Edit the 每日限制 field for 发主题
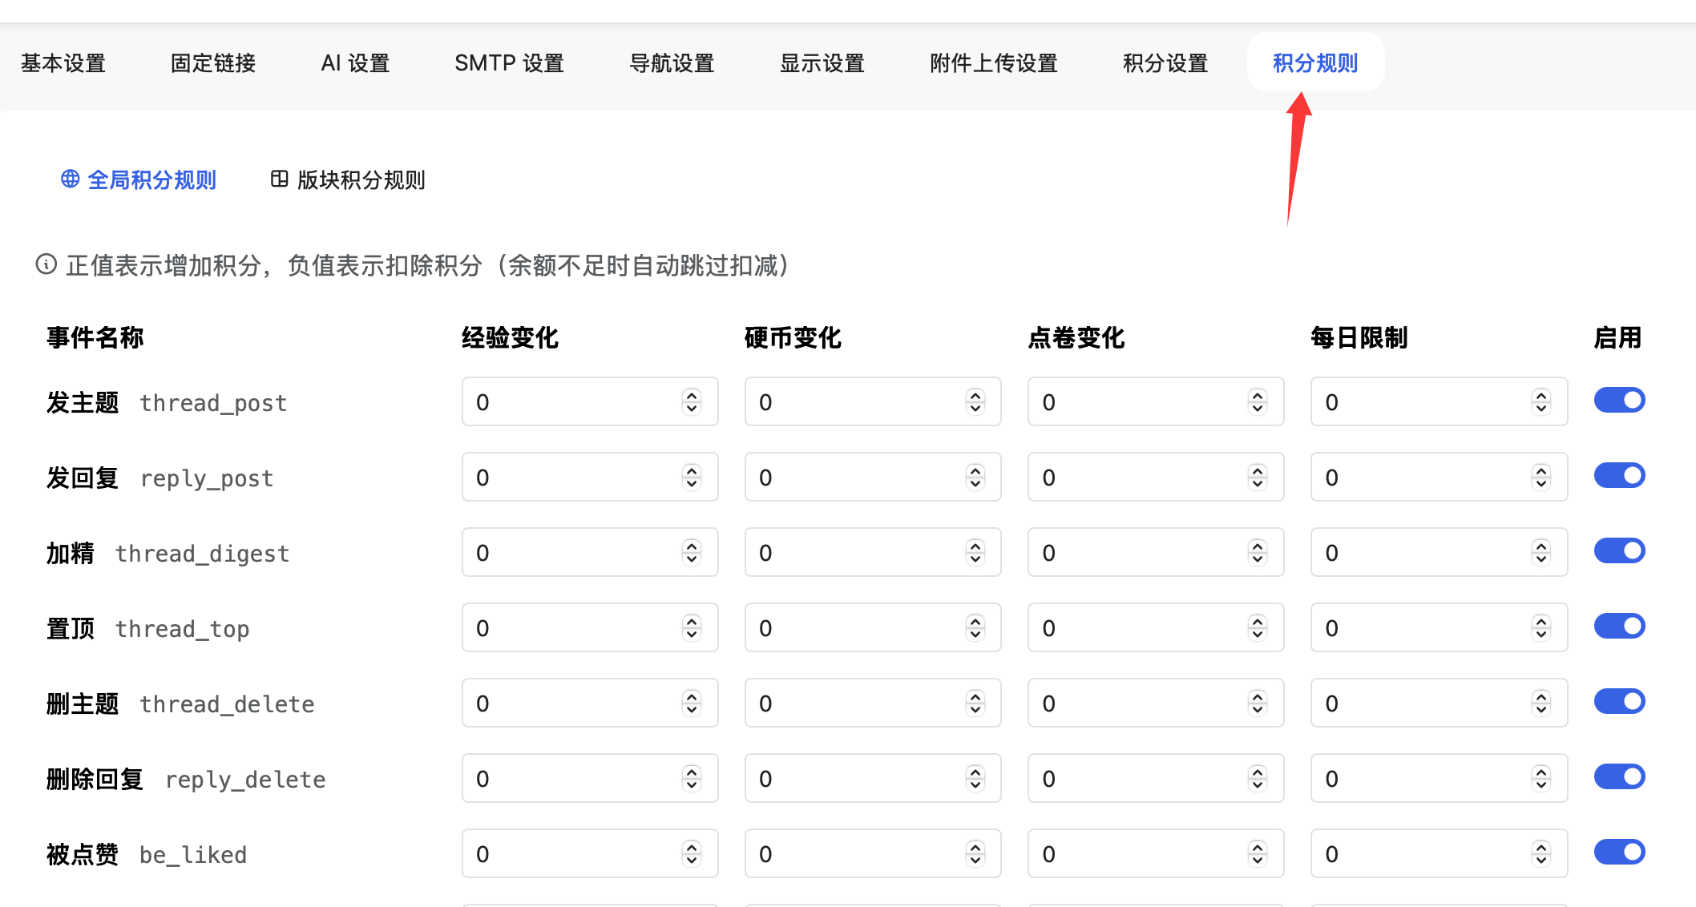Screen dimensions: 1696x907 click(x=1439, y=401)
